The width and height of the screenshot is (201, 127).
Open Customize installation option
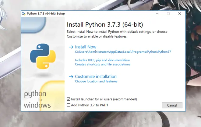tap(96, 76)
